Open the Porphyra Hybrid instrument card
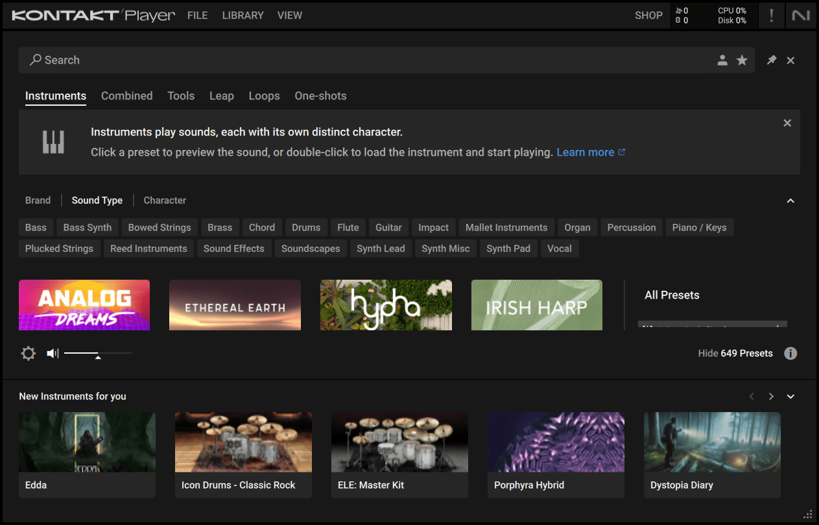This screenshot has height=525, width=819. (556, 455)
